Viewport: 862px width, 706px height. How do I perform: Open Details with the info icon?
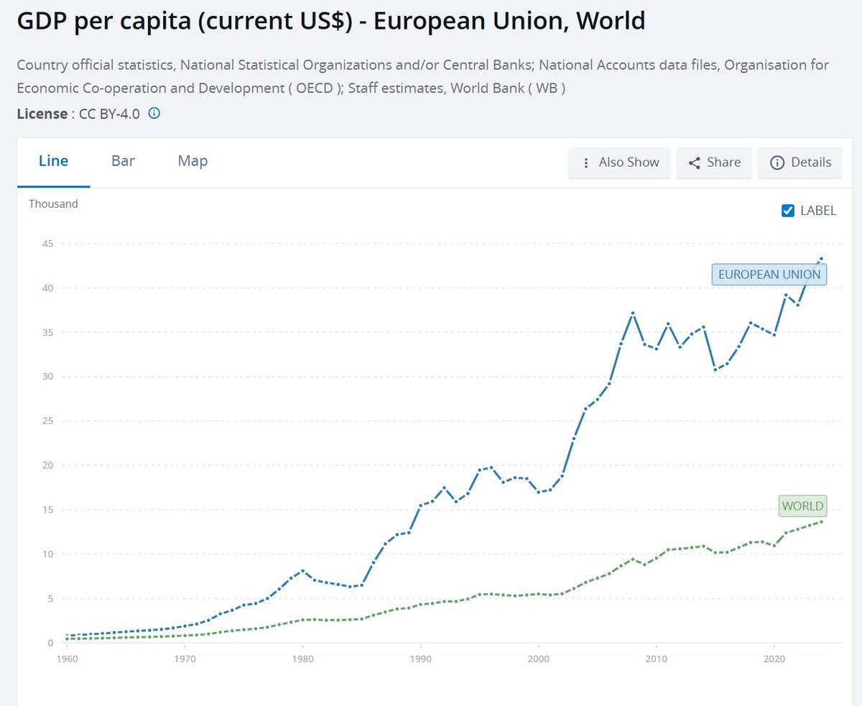click(x=800, y=162)
